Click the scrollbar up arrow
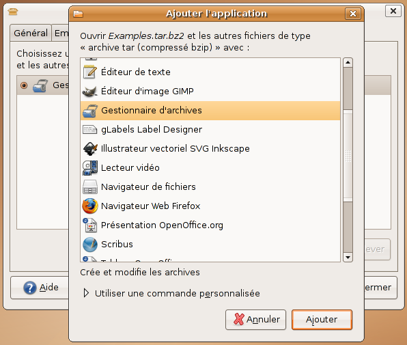Screen dimensions: 407x345 [348, 63]
